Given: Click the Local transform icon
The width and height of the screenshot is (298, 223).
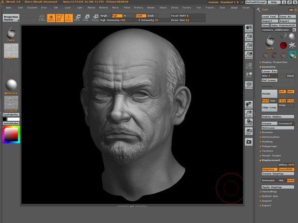Looking at the screenshot, I should pos(249,75).
